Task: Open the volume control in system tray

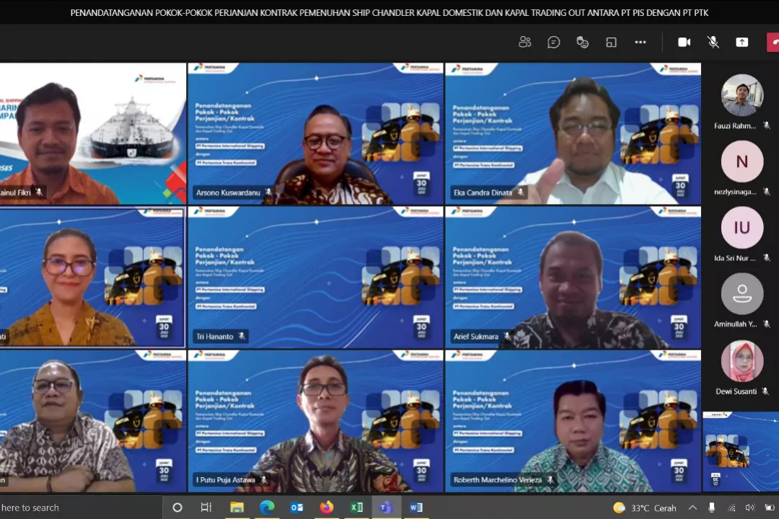Action: pyautogui.click(x=750, y=507)
